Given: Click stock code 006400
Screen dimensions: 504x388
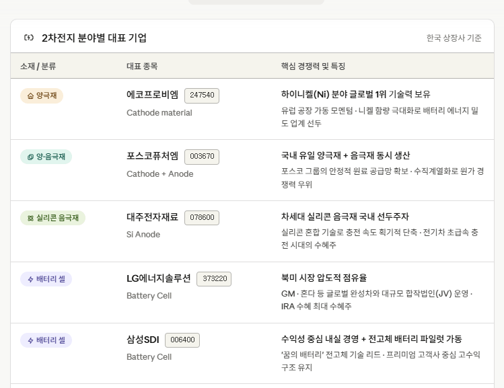Looking at the screenshot, I should point(182,340).
